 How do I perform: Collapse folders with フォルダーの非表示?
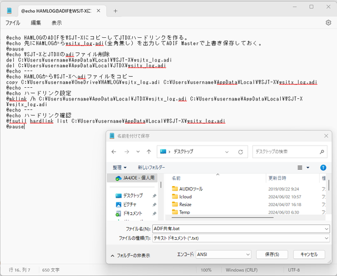[x=131, y=255]
